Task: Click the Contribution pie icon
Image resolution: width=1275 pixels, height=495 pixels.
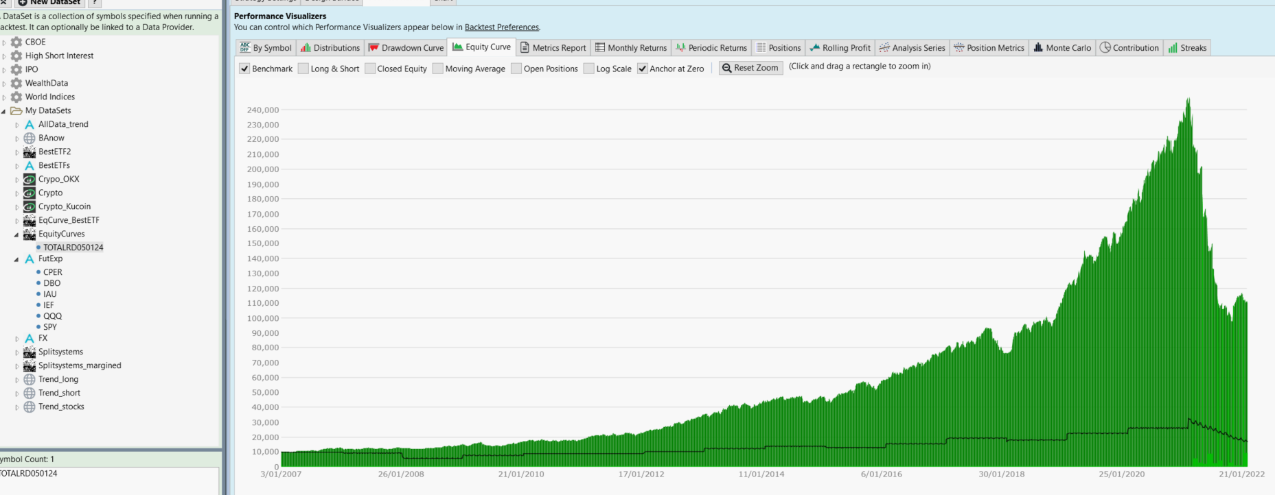Action: click(x=1105, y=48)
